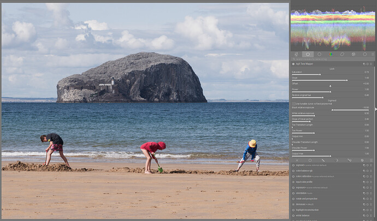Open the correct module group tab
Image resolution: width=377 pixels, height=221 pixels.
342,54
